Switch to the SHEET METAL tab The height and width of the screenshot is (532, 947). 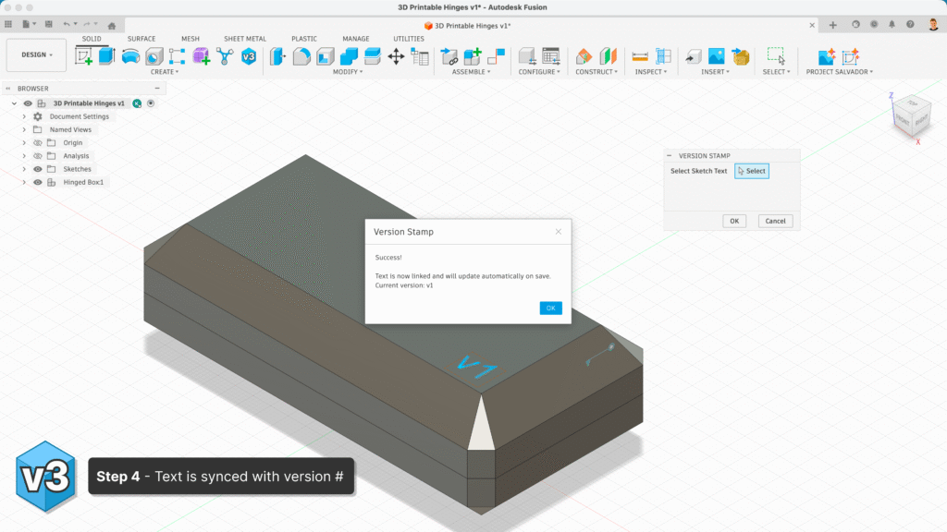[x=244, y=39]
